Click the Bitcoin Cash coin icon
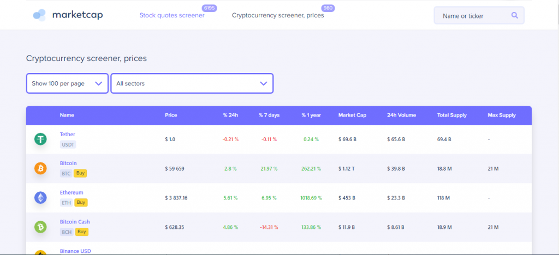Image resolution: width=559 pixels, height=255 pixels. tap(40, 227)
